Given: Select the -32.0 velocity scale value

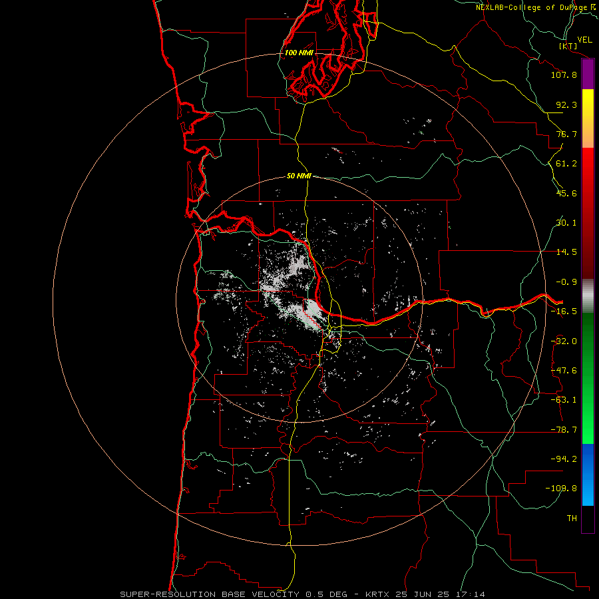Looking at the screenshot, I should [x=564, y=341].
